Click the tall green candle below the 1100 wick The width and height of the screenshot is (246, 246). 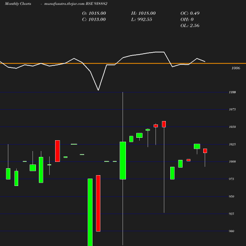123,160
